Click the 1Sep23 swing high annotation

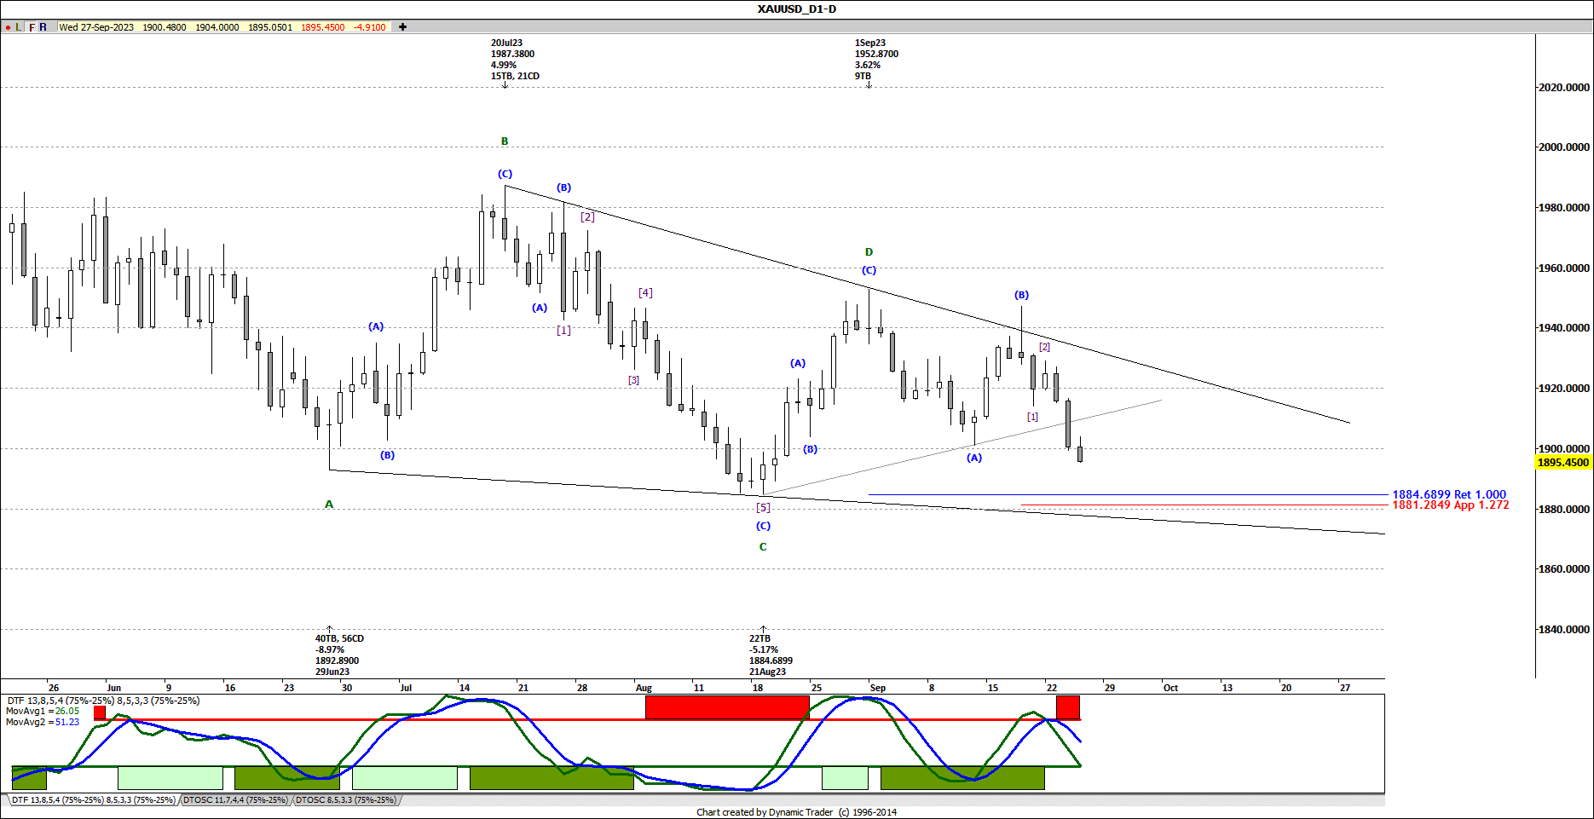[876, 60]
